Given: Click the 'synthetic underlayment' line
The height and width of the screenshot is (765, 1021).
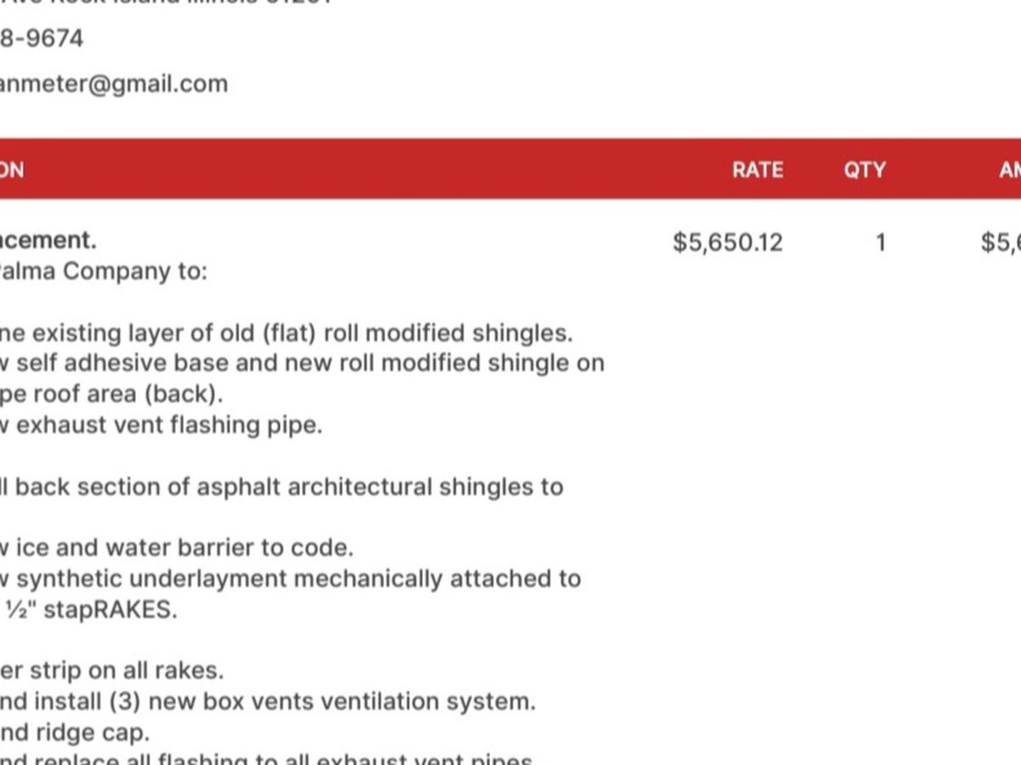Looking at the screenshot, I should (291, 579).
